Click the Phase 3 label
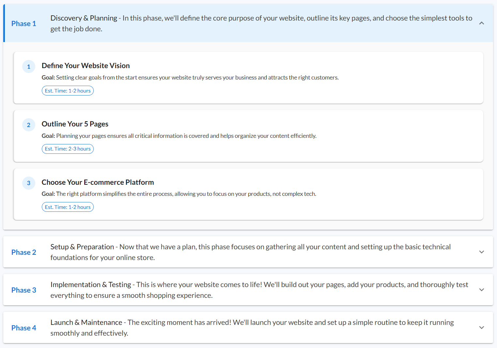This screenshot has width=497, height=348. coord(24,290)
